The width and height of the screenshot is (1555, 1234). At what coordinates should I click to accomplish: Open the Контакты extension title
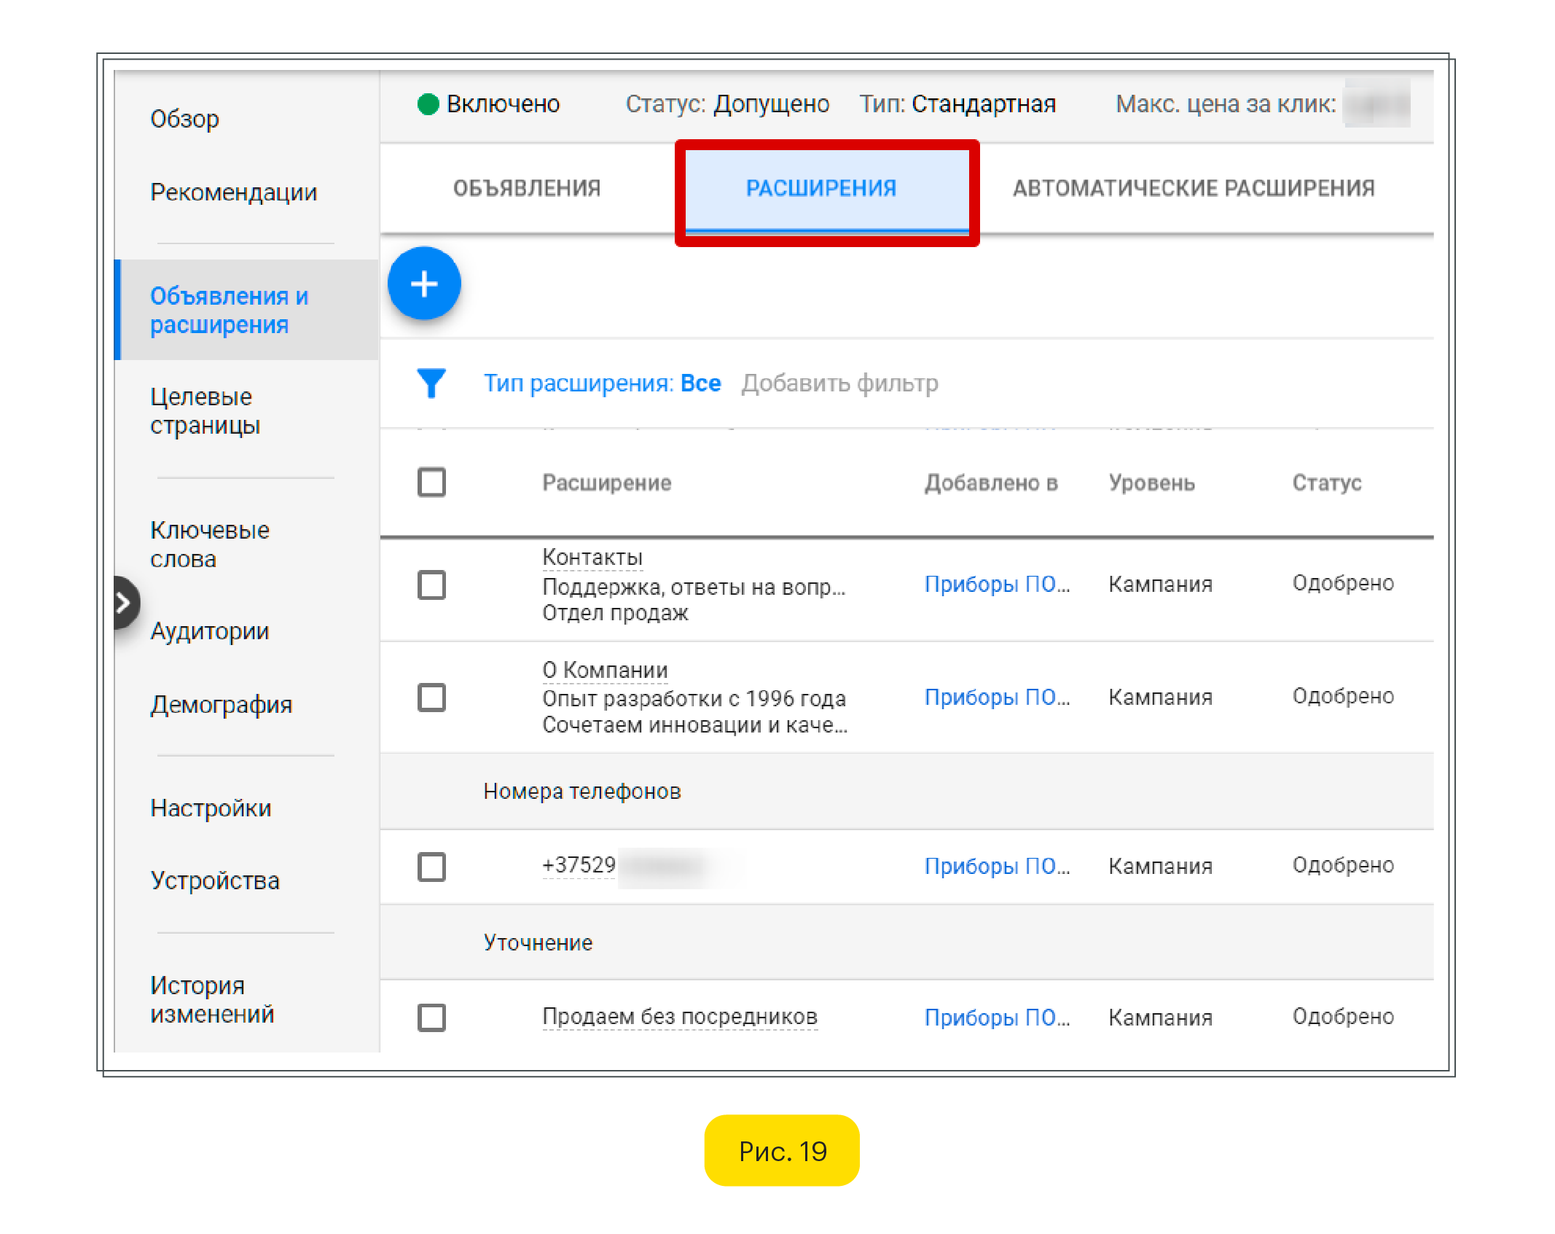click(x=592, y=558)
